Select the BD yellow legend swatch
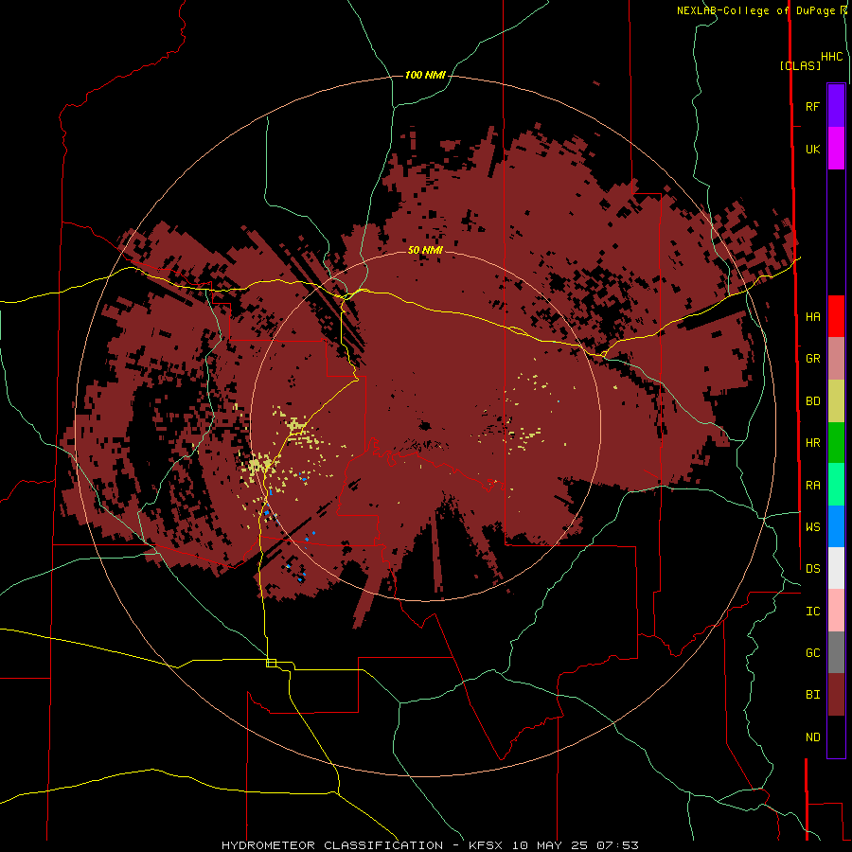This screenshot has height=852, width=852. (836, 401)
